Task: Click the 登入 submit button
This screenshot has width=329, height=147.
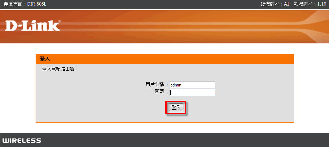Action: [x=176, y=107]
